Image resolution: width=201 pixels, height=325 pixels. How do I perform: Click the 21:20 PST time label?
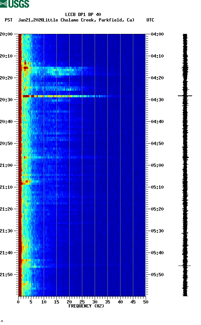tap(6, 209)
